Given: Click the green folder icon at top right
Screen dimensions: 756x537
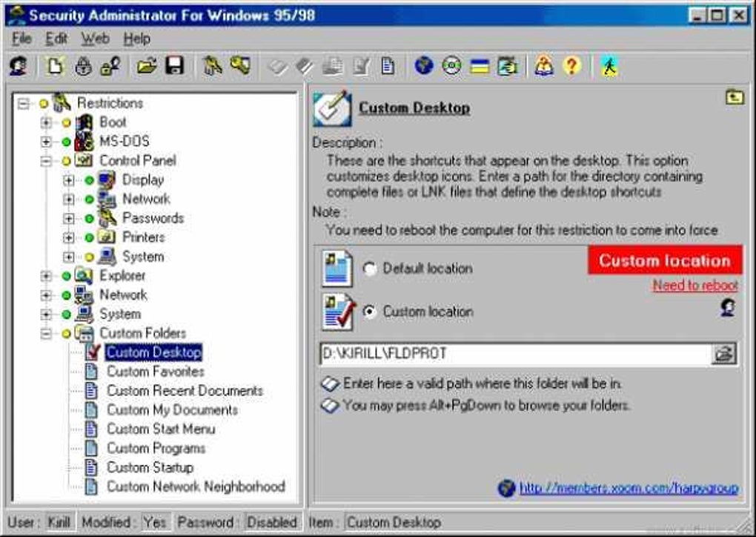Looking at the screenshot, I should pyautogui.click(x=735, y=97).
